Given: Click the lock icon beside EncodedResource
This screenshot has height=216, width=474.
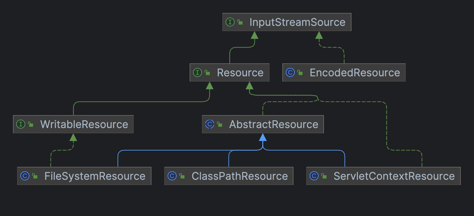Looking at the screenshot, I should tap(300, 72).
